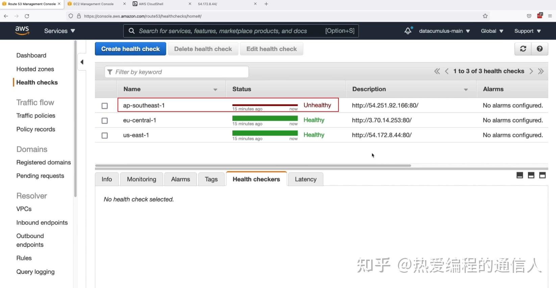Click the AWS services search box
Image resolution: width=556 pixels, height=288 pixels.
coord(241,31)
